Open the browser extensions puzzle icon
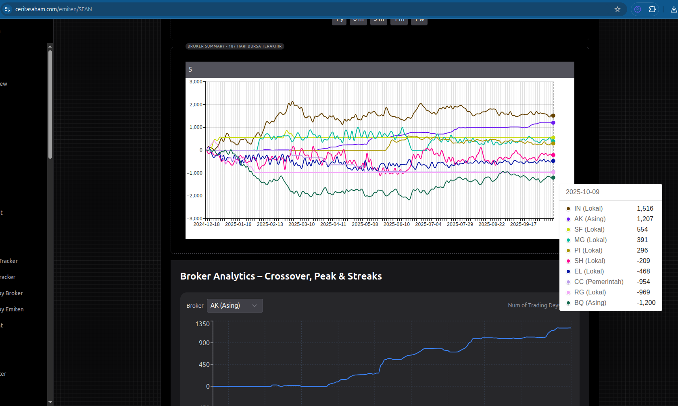This screenshot has height=406, width=678. tap(652, 9)
